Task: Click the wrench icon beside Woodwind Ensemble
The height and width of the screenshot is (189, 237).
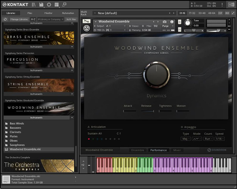Action: [x=86, y=22]
